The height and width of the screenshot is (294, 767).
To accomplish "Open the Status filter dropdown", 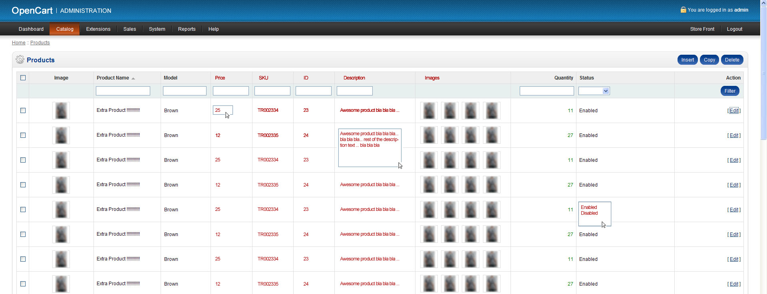I will coord(594,91).
